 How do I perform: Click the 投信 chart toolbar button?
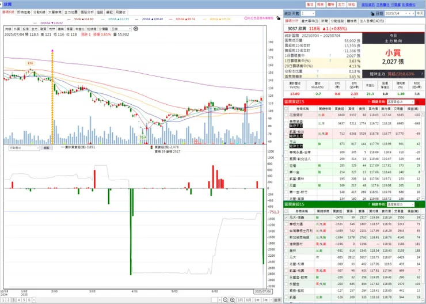point(25,29)
